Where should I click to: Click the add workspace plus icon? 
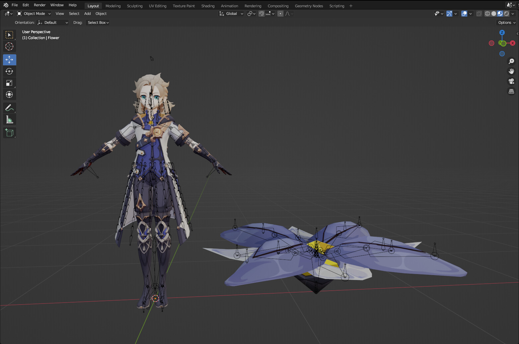pyautogui.click(x=351, y=6)
